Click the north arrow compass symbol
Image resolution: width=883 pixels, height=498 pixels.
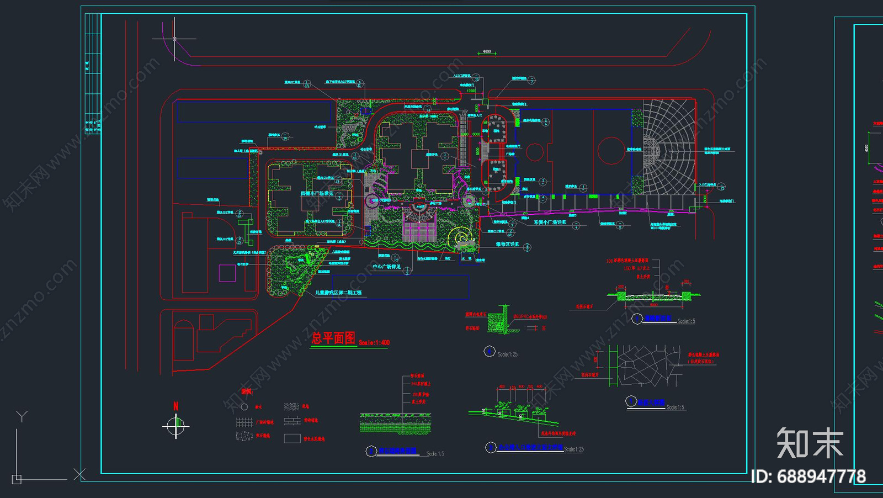pyautogui.click(x=175, y=426)
